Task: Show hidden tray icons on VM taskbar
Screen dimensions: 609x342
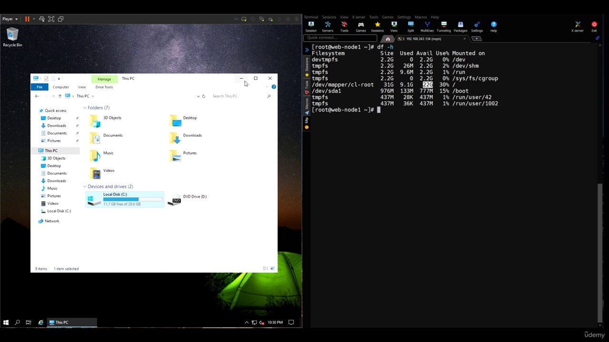Action: (246, 323)
